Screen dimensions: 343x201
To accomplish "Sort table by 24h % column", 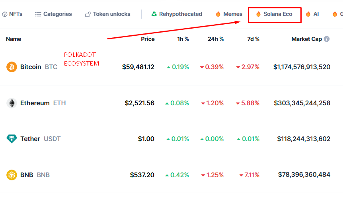I will [x=216, y=39].
